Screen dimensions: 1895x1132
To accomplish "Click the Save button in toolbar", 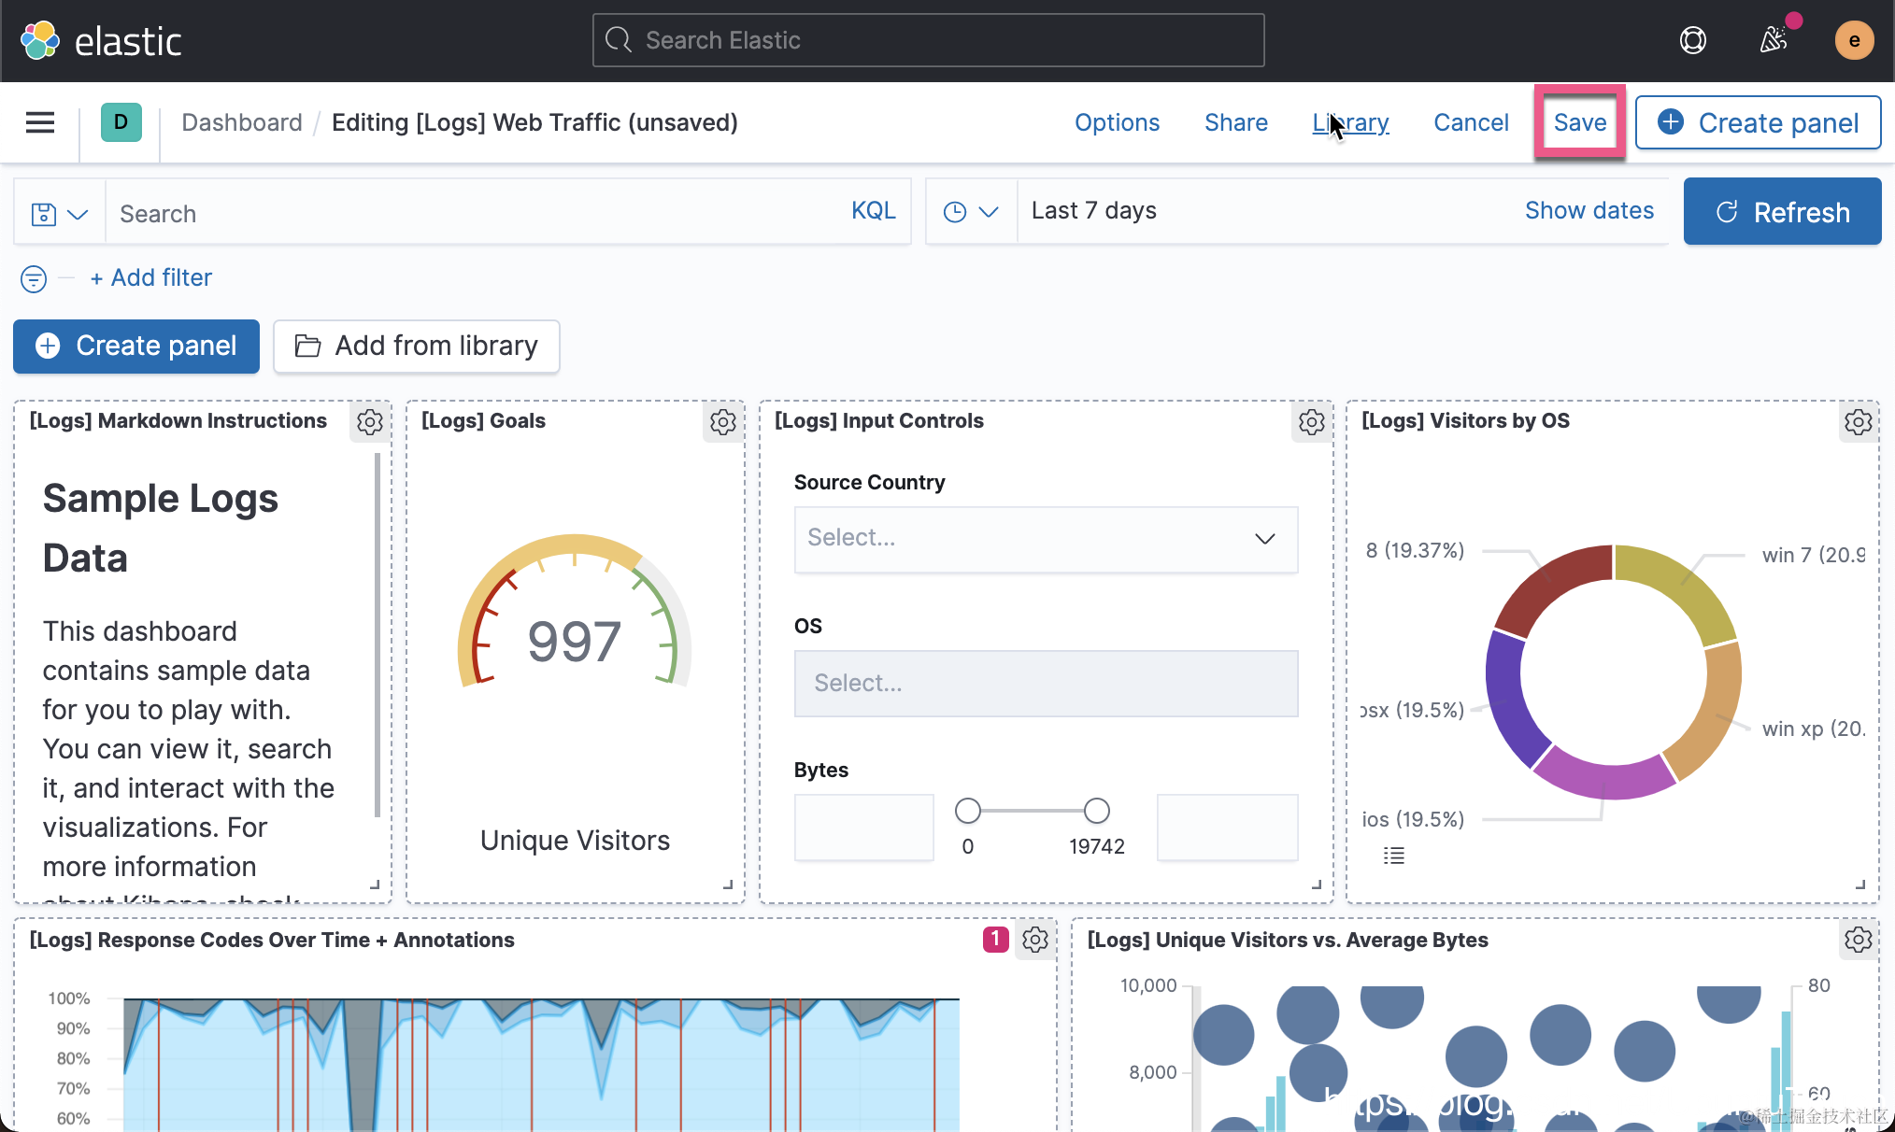I will tap(1579, 122).
